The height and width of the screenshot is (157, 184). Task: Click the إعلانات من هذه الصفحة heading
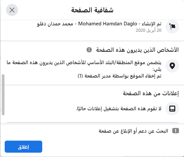tap(151, 93)
